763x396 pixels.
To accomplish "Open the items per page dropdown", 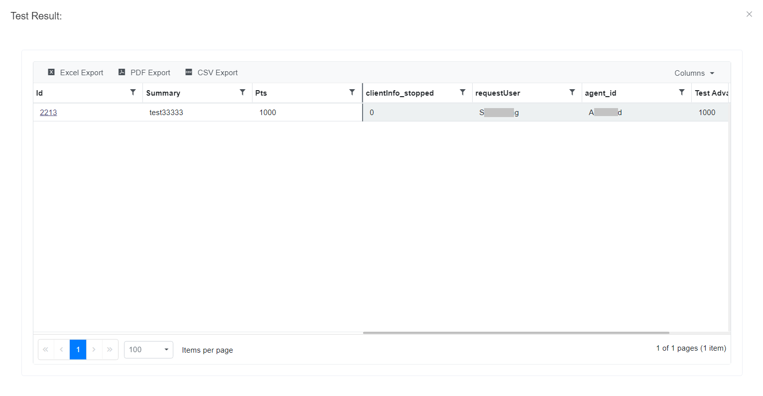I will click(148, 350).
